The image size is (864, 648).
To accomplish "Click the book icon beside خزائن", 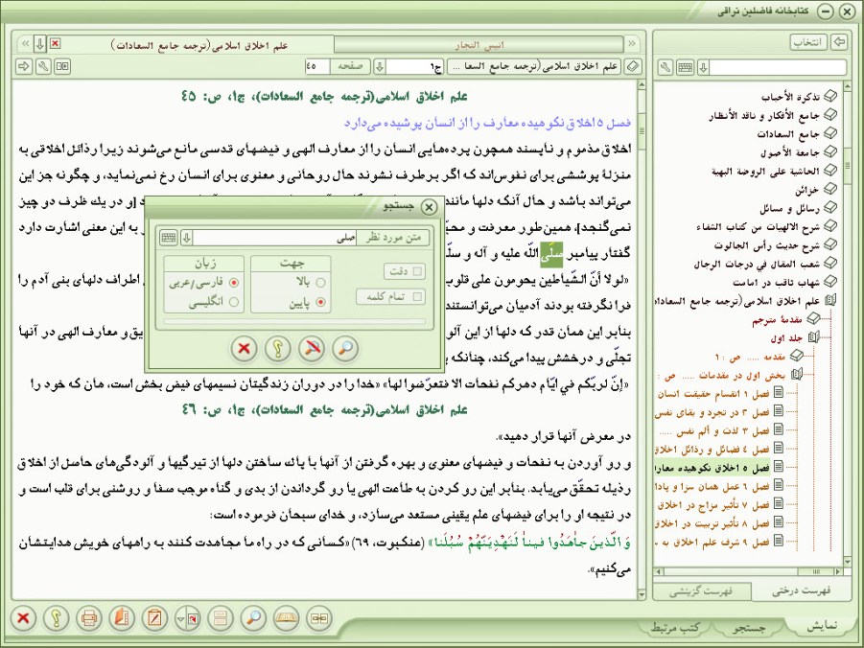I will point(829,189).
